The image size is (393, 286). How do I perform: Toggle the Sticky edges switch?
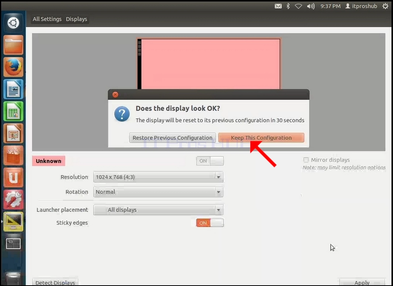[210, 223]
